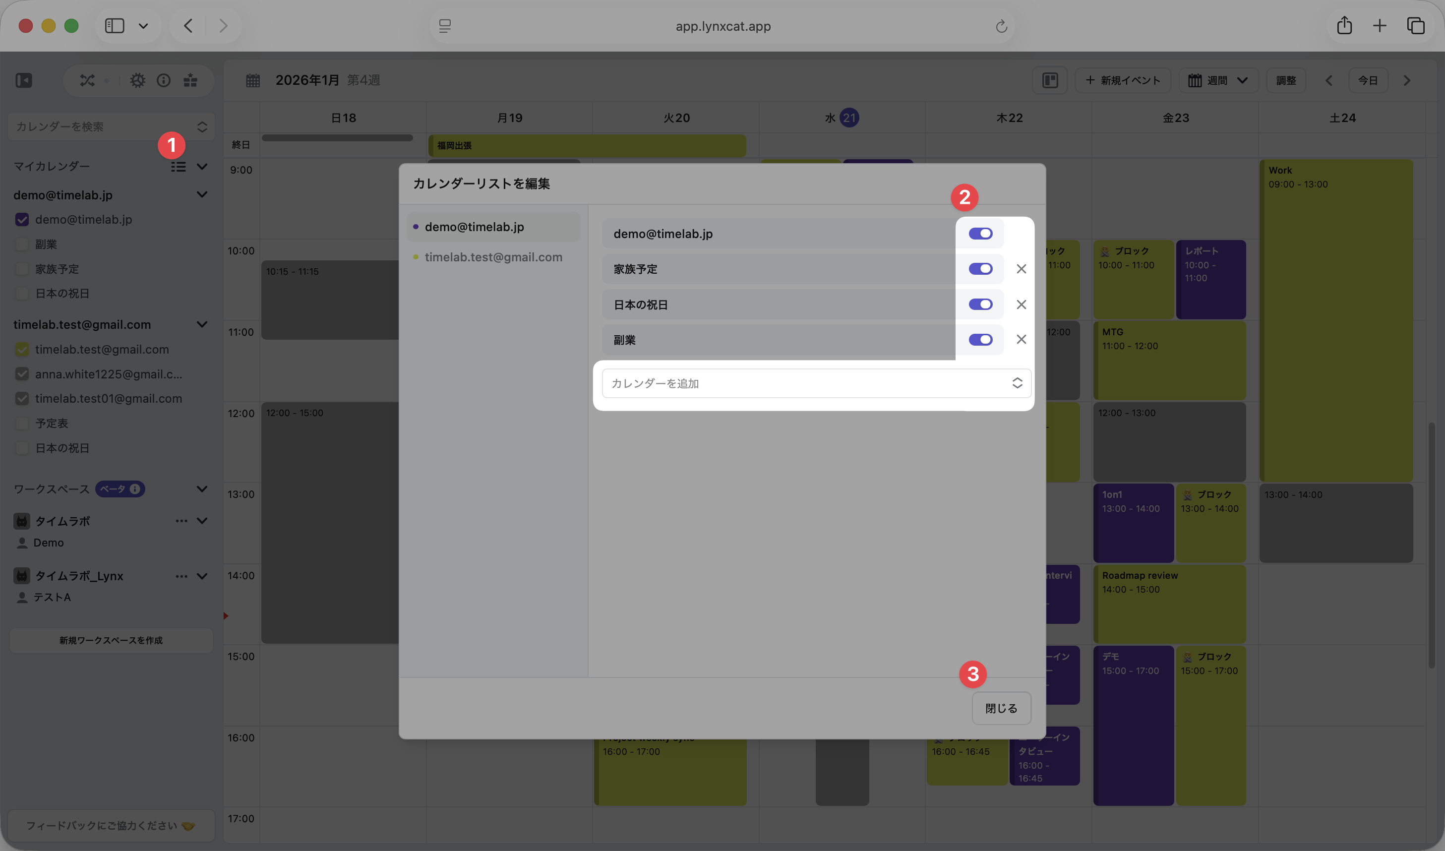The image size is (1445, 851).
Task: Open calendar list editor icon beside マイカレンダー
Action: pos(179,167)
